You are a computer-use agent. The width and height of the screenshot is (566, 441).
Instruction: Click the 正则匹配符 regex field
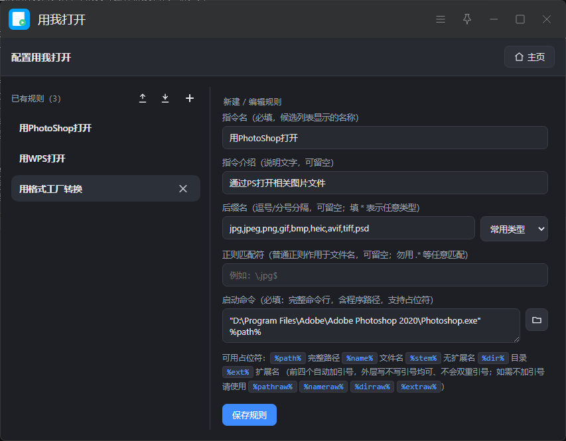point(385,275)
